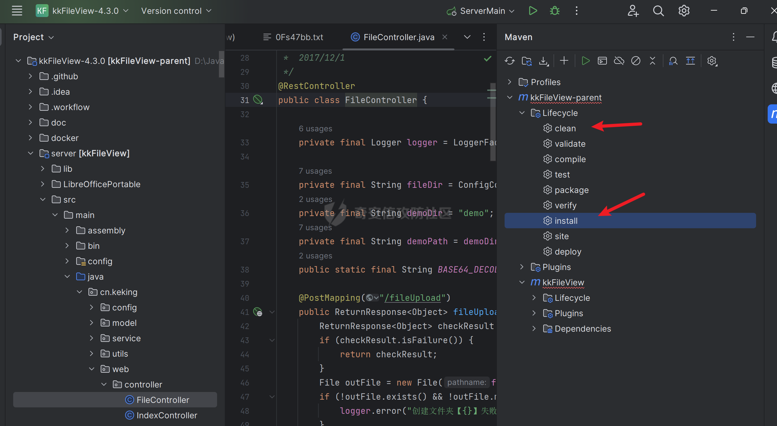Click gutter icon on line 31
The height and width of the screenshot is (426, 777).
coord(258,100)
